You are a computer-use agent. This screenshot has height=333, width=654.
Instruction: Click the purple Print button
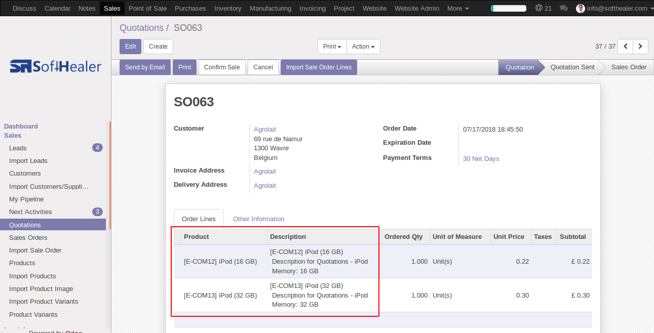click(184, 67)
